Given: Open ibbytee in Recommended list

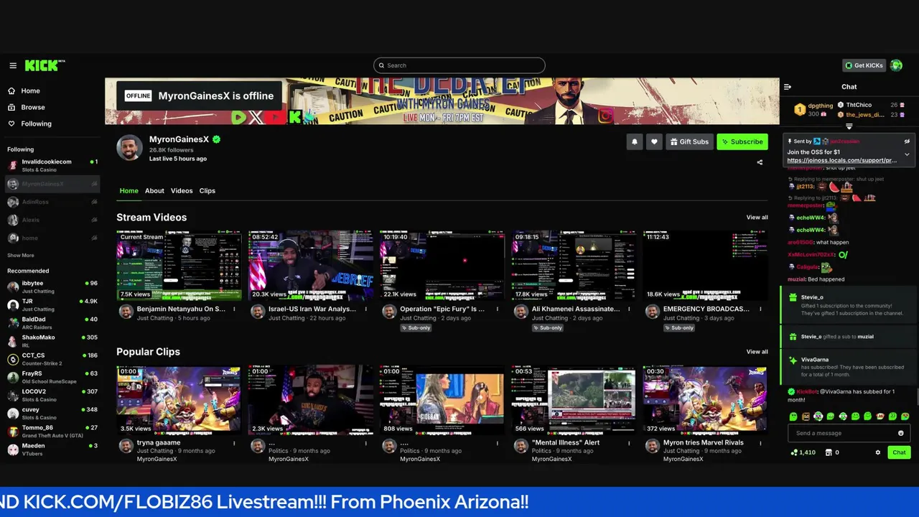Looking at the screenshot, I should tap(52, 287).
